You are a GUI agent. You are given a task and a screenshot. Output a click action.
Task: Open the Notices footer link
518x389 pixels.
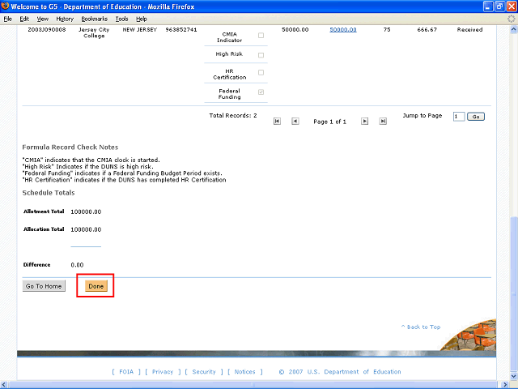tap(244, 372)
